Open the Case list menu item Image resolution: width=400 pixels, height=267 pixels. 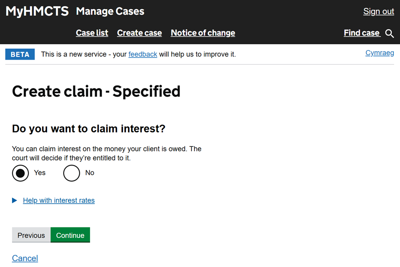click(x=92, y=33)
